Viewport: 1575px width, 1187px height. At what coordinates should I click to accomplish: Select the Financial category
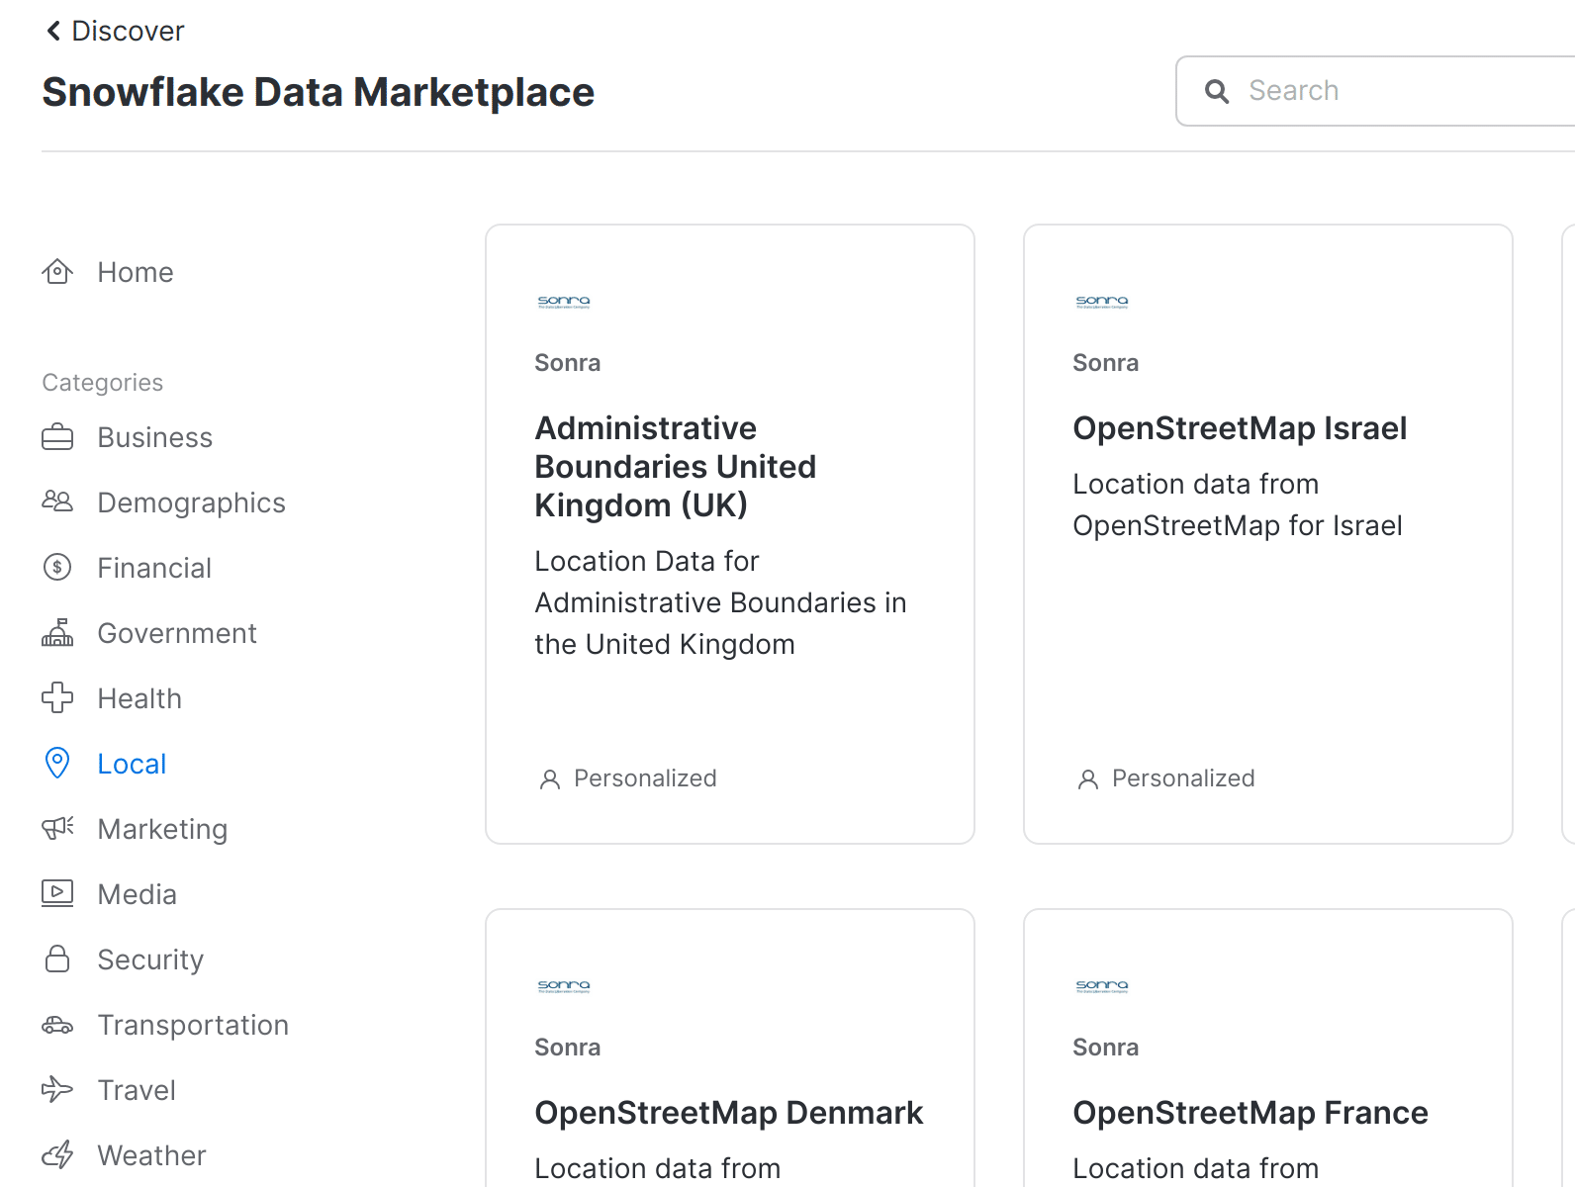click(127, 568)
